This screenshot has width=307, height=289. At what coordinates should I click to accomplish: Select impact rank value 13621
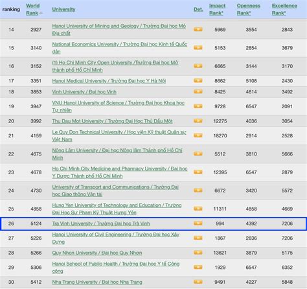[220, 253]
